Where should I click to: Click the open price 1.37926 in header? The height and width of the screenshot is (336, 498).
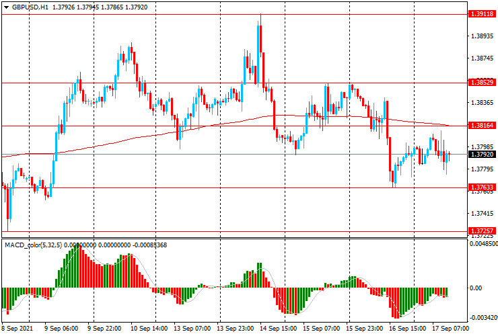tap(63, 7)
